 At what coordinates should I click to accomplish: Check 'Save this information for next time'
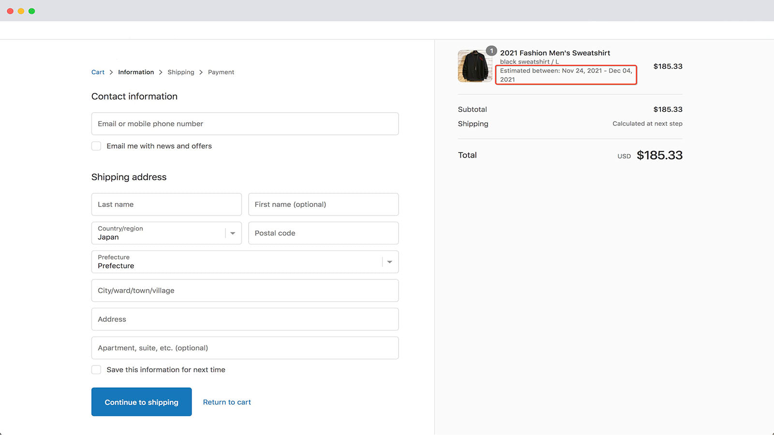coord(96,370)
